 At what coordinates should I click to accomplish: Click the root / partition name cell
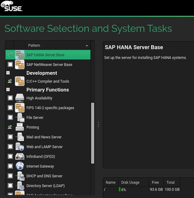click(x=104, y=189)
